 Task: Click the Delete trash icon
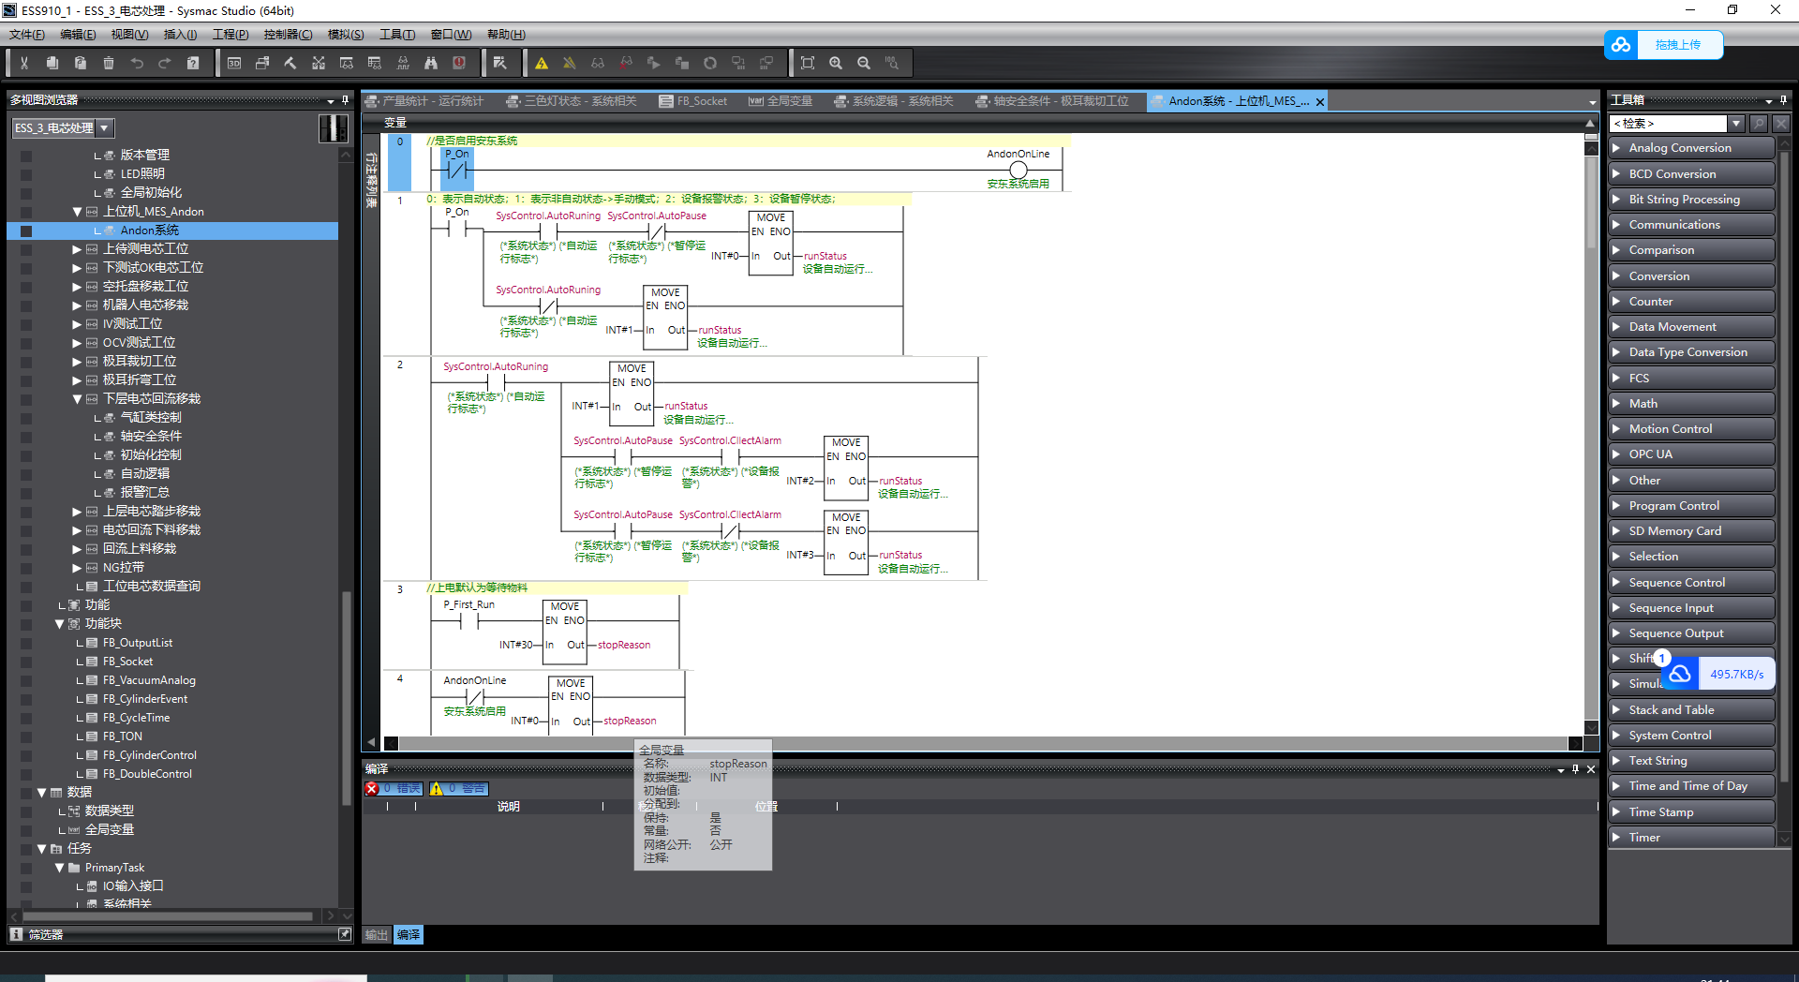[109, 63]
